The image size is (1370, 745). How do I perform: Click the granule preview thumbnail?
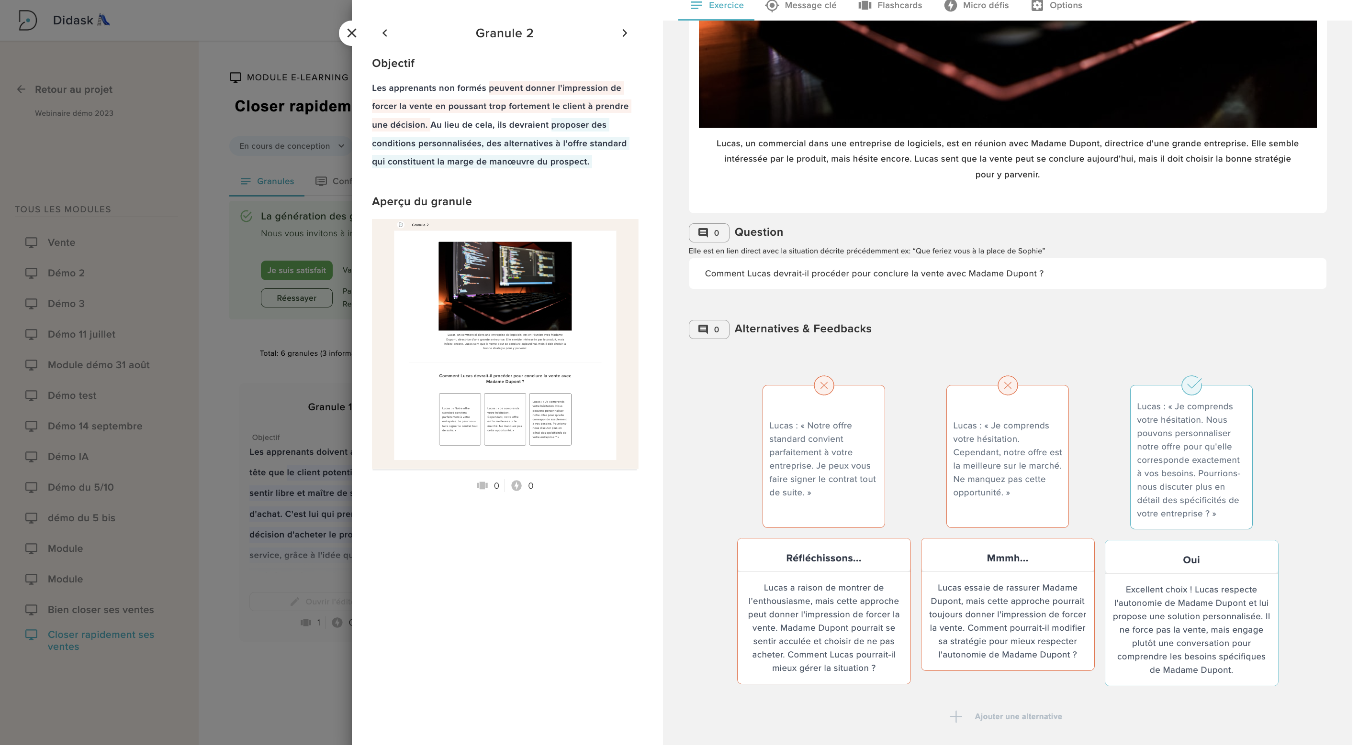pos(504,344)
